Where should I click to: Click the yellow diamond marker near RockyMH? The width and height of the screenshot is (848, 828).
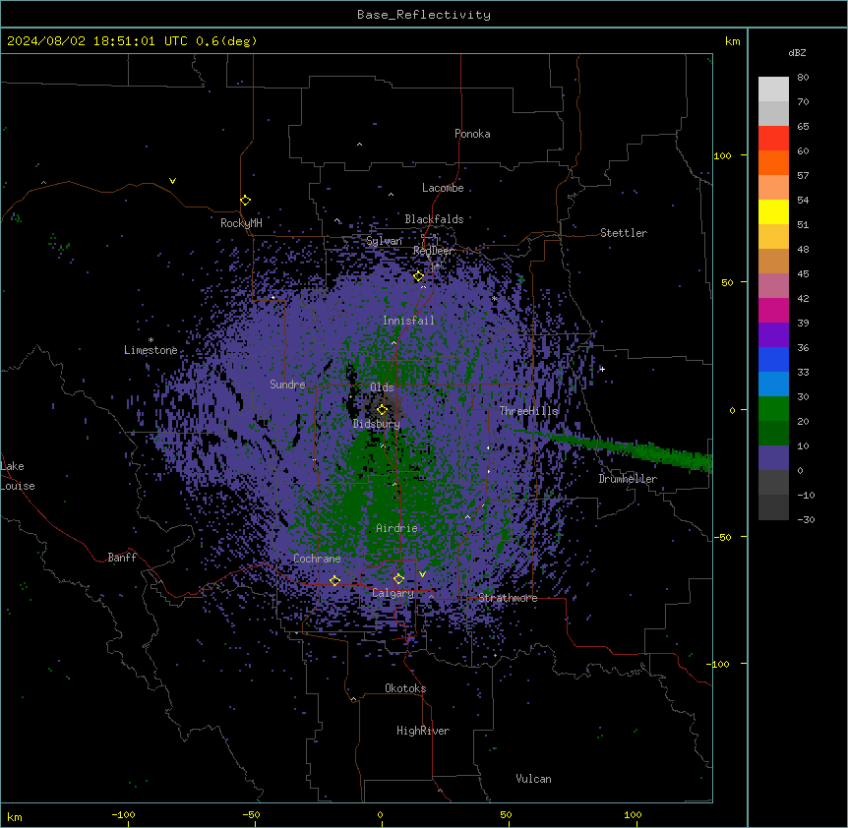pyautogui.click(x=246, y=201)
